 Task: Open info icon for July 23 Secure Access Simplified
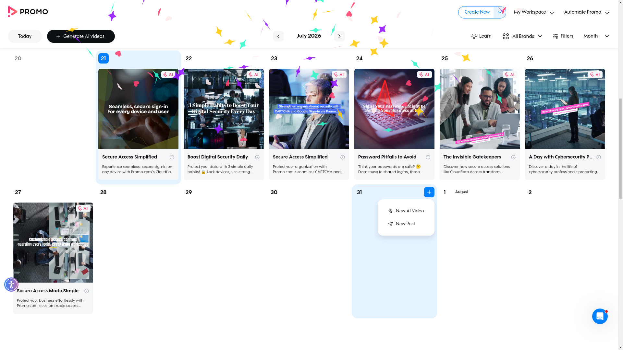(x=343, y=157)
